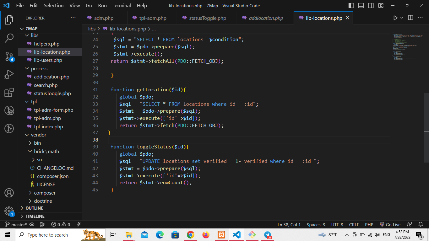Open Run and Debug view

(x=9, y=74)
